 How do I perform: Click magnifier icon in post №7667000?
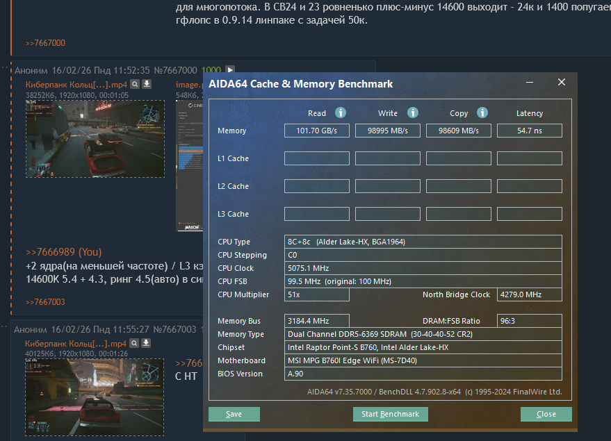click(x=135, y=83)
